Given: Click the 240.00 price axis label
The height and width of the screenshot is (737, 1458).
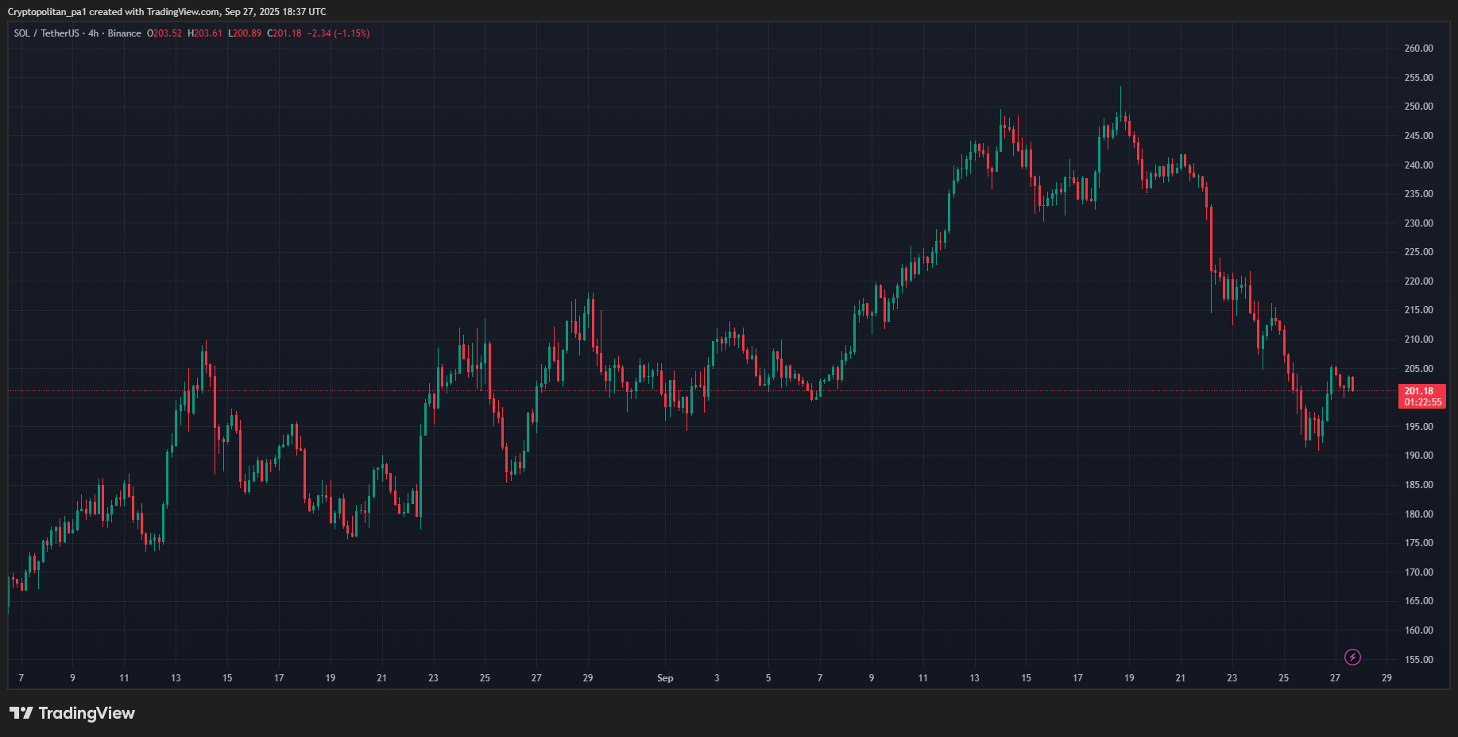Looking at the screenshot, I should click(x=1419, y=165).
